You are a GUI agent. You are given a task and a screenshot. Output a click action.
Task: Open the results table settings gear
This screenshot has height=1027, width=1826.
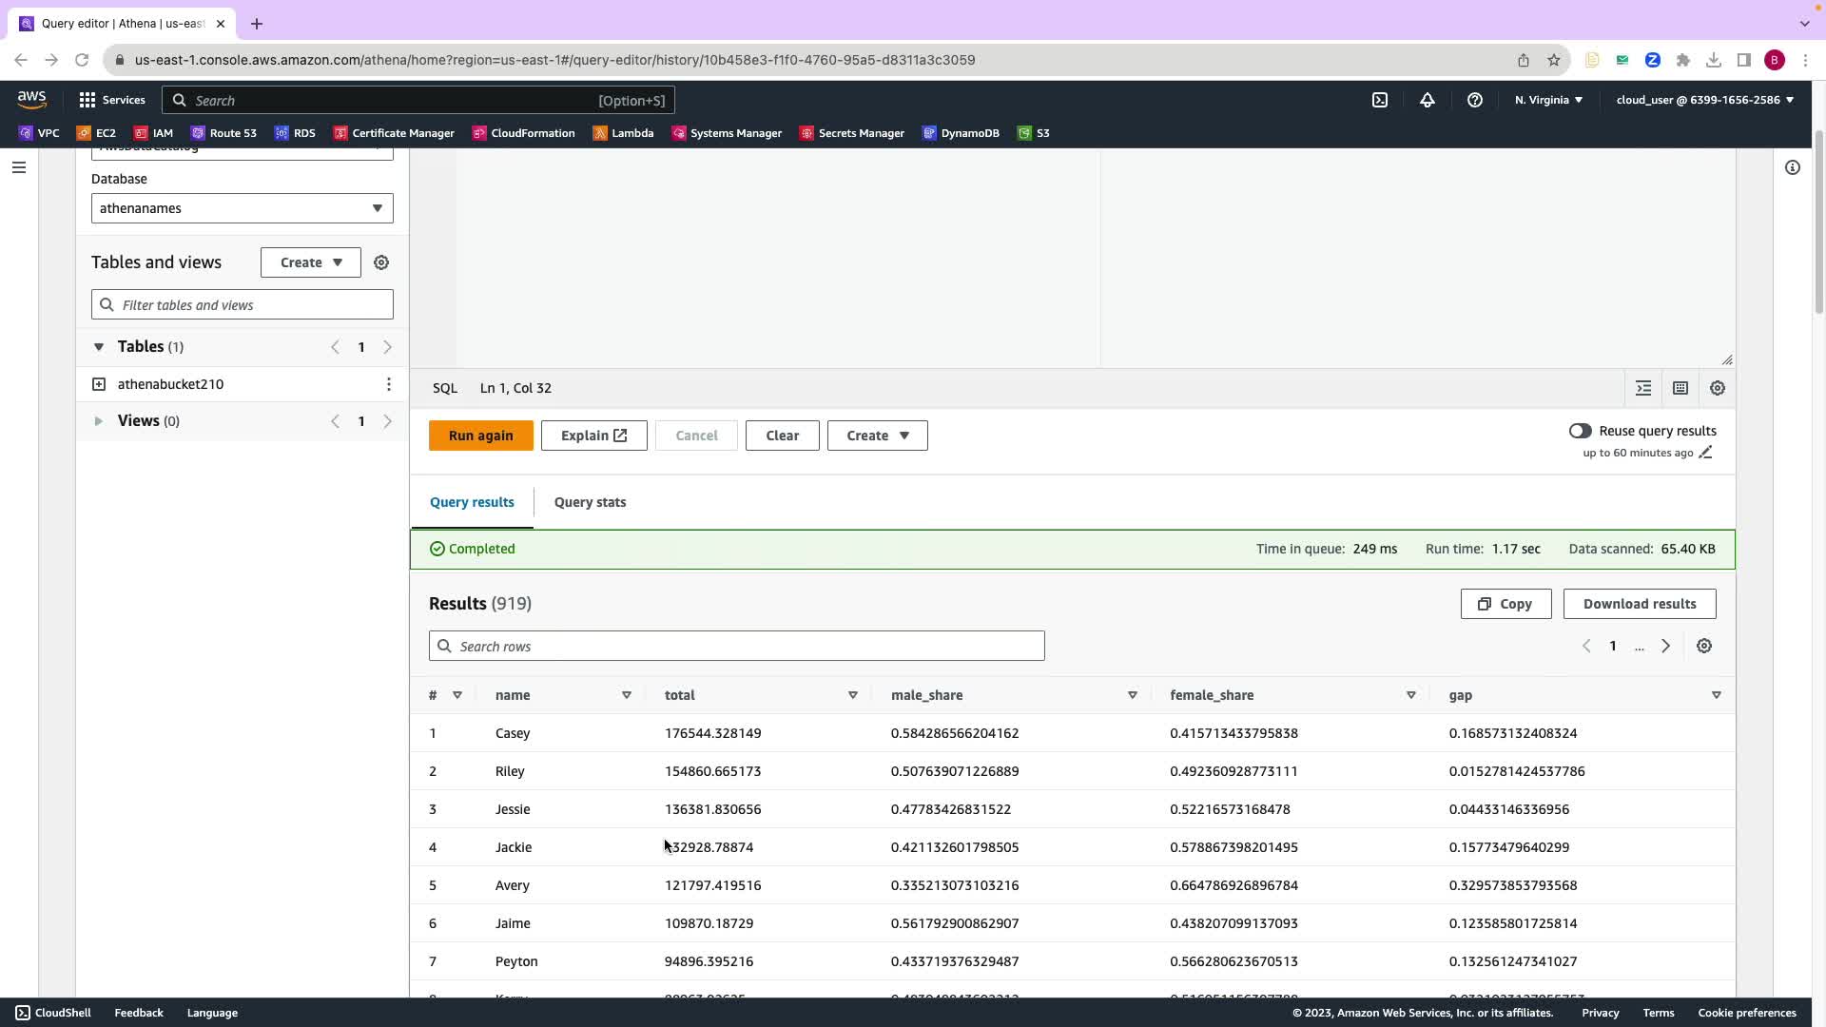[1703, 647]
